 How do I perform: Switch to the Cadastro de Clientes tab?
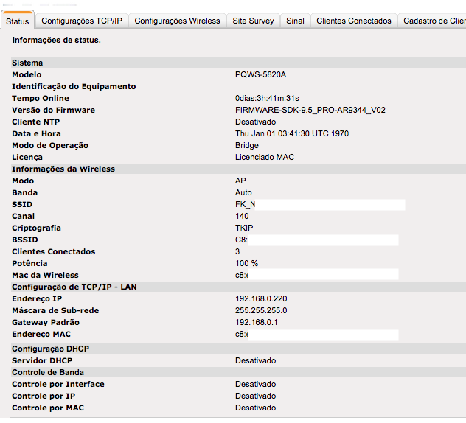(434, 21)
